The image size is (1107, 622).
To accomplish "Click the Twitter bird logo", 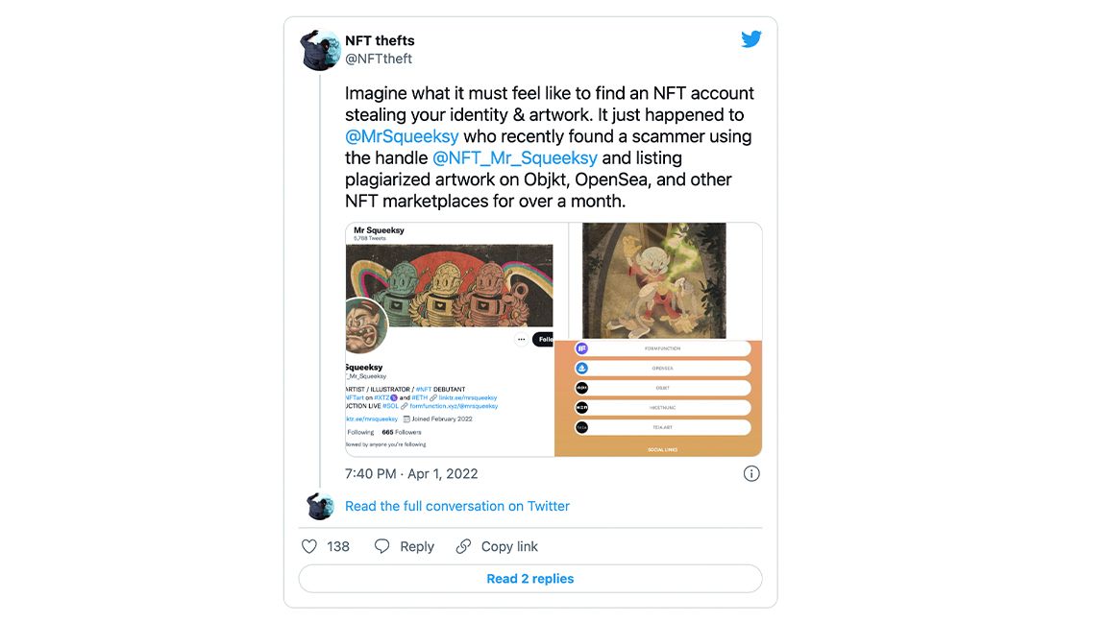I will pos(751,39).
